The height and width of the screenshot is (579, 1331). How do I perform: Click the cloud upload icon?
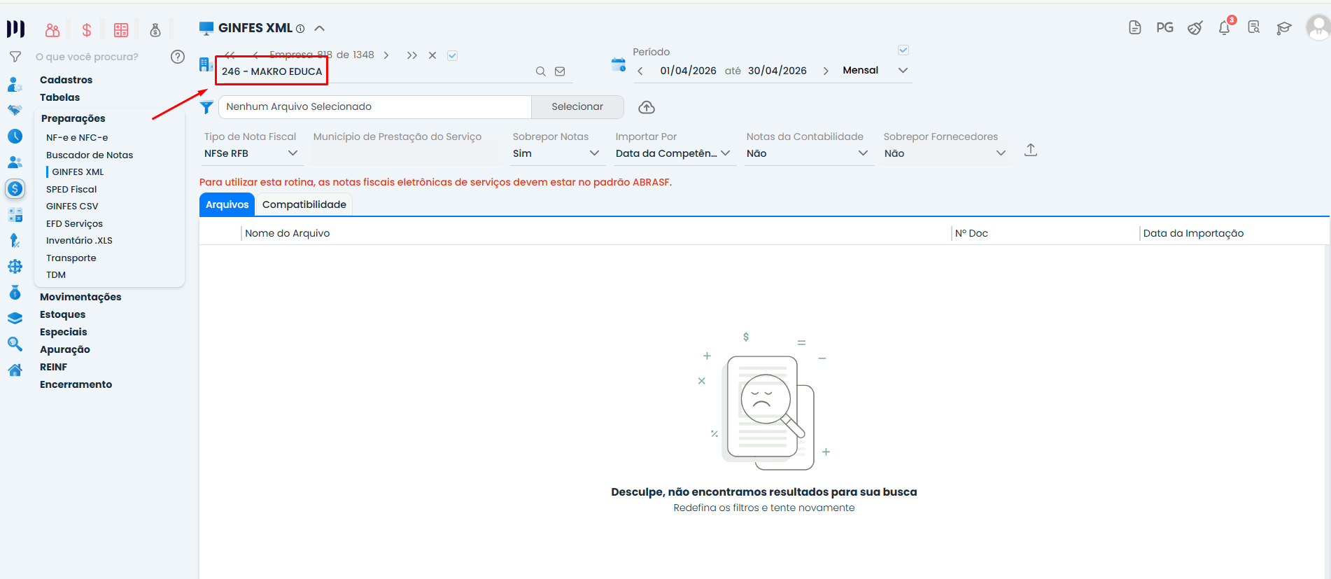647,107
